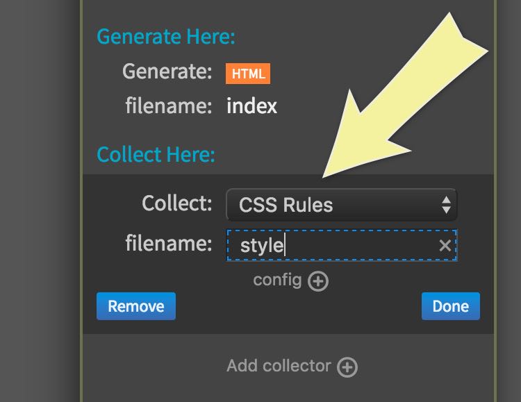
Task: Click the filename label beside style
Action: (168, 244)
